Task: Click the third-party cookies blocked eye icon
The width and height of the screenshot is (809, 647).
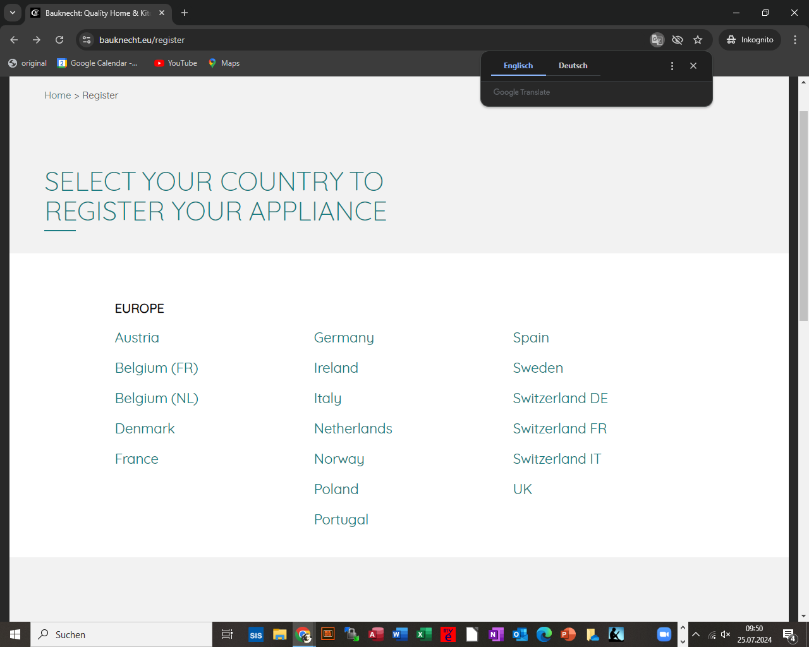Action: [678, 40]
